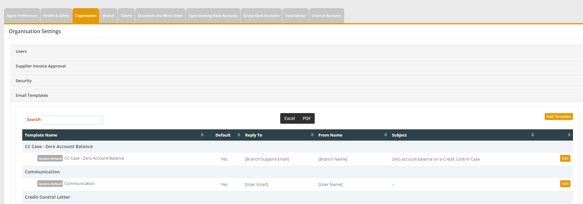Sort by From Name column sort arrows
The image size is (583, 204).
point(386,135)
